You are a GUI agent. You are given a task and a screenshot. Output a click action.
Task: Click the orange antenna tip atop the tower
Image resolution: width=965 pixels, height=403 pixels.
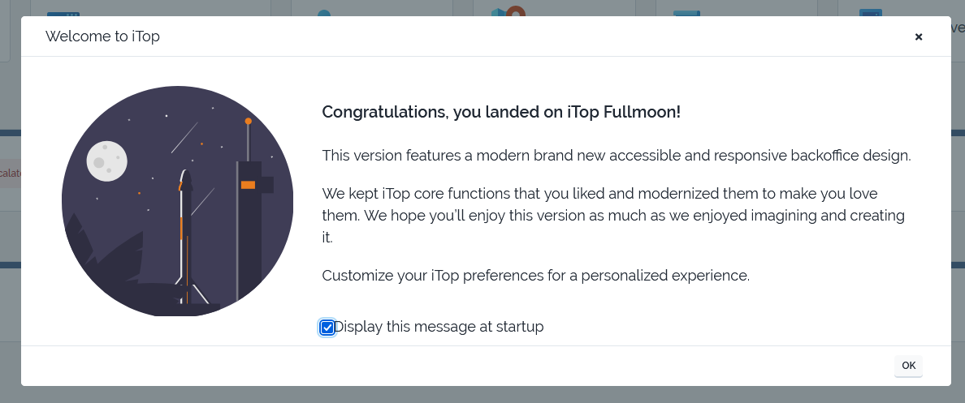tap(249, 122)
